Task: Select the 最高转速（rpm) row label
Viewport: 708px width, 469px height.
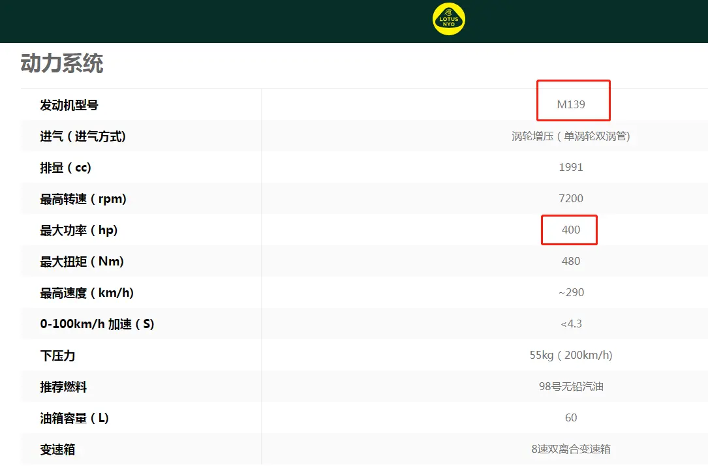Action: pyautogui.click(x=83, y=199)
